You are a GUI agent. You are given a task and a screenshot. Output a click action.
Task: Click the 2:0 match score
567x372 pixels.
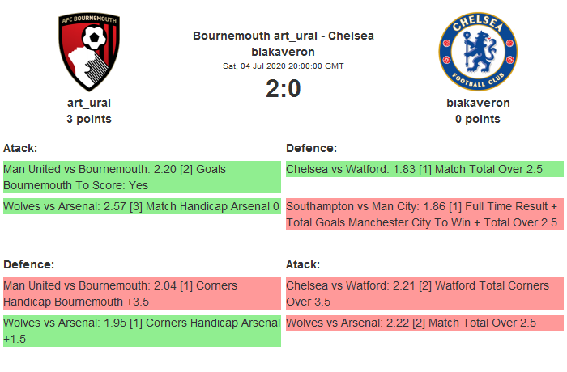[x=283, y=88]
